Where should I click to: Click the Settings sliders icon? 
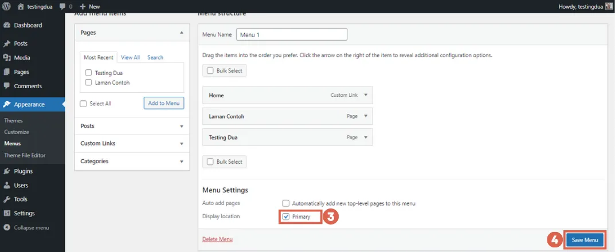pos(7,213)
